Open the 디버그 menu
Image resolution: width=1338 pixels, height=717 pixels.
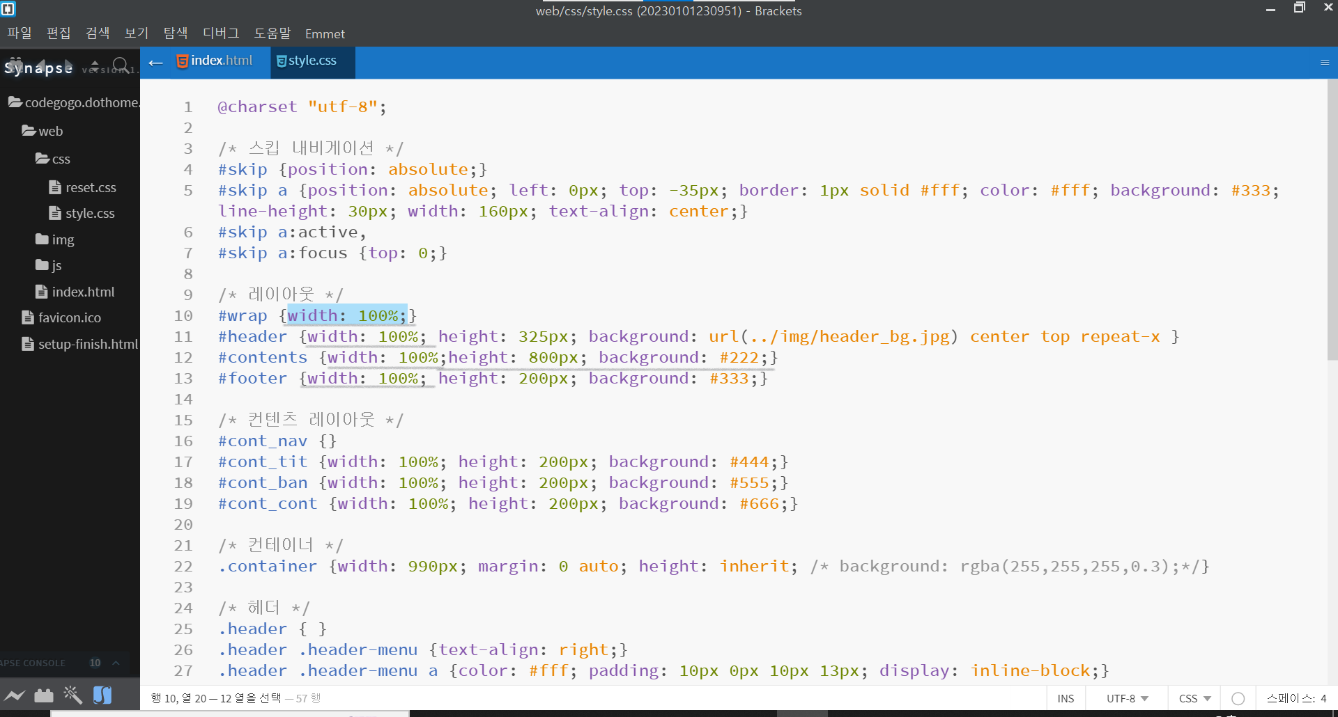(x=221, y=33)
